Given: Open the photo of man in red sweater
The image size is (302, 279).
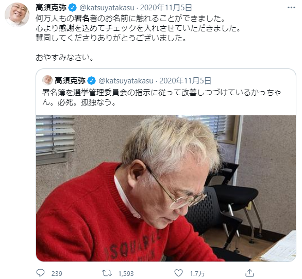Looking at the screenshot, I should 166,188.
